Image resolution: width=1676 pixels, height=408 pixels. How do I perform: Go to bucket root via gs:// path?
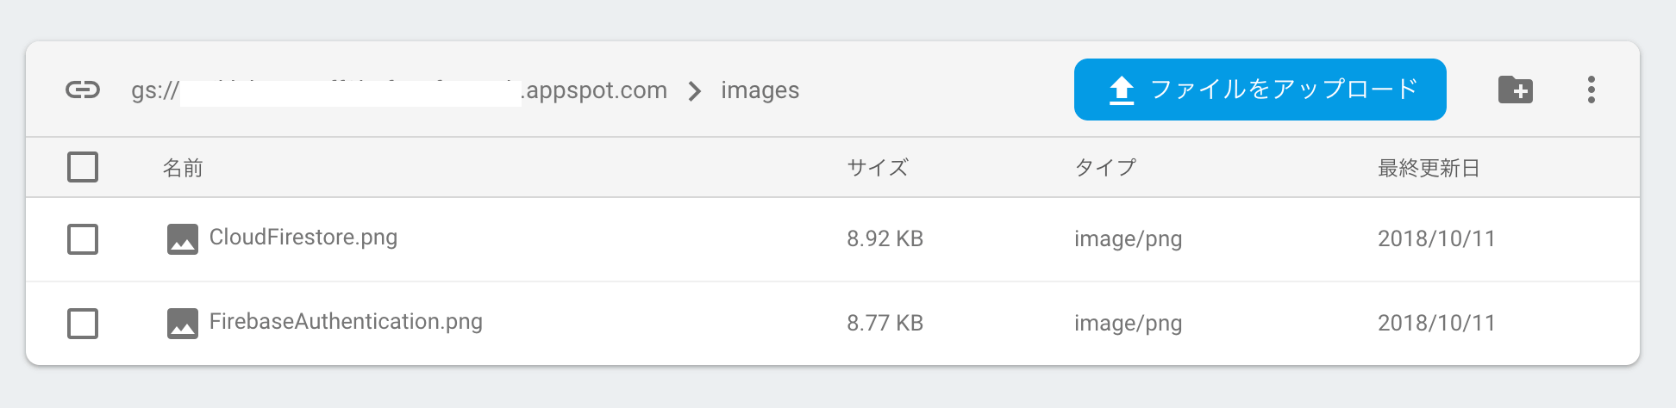click(x=399, y=90)
